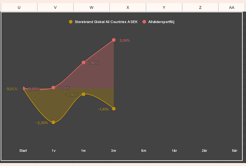The height and width of the screenshot is (166, 246).
Task: Select column X header
Action: pyautogui.click(x=128, y=7)
